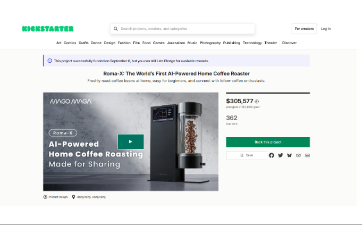Open the Fashion category
Screen dimensions: 362x225
click(124, 43)
